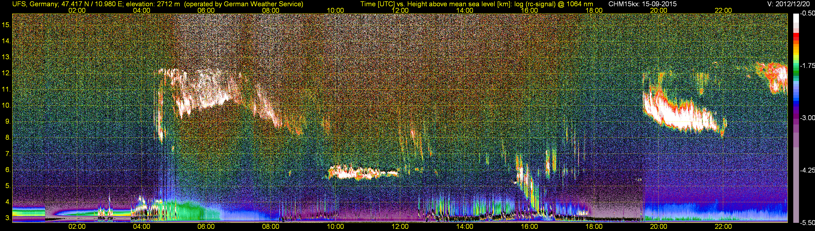Image resolution: width=815 pixels, height=231 pixels.
Task: Click the '-5.50' colorbar scale value
Action: tap(807, 223)
